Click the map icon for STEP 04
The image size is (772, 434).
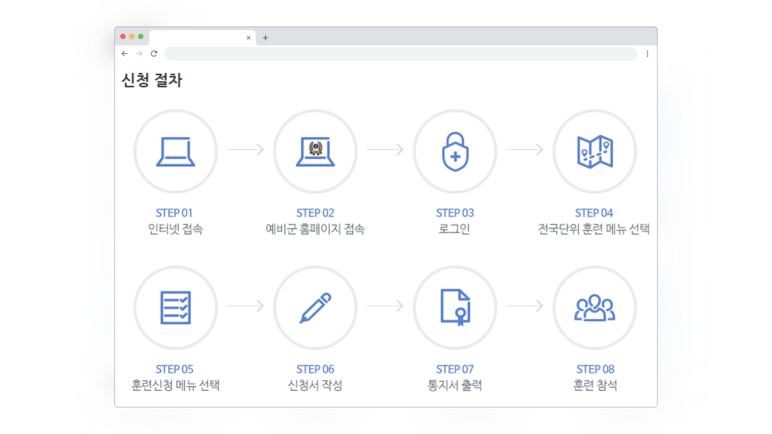pos(594,152)
